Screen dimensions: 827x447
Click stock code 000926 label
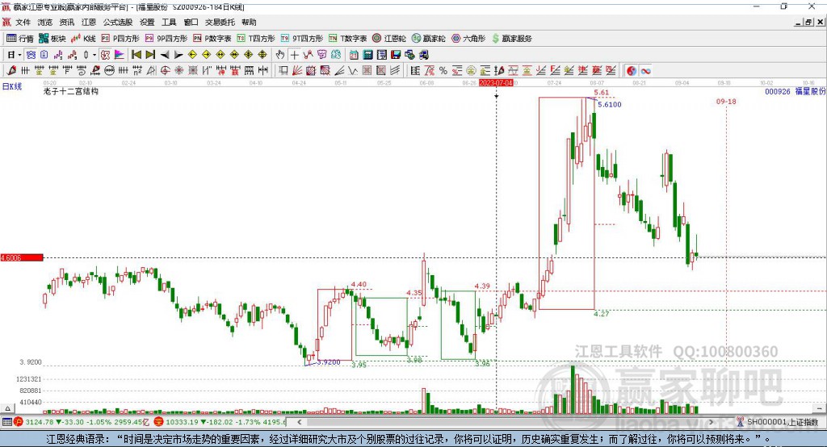tap(778, 91)
